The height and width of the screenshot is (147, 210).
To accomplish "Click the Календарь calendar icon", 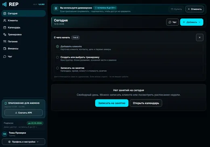I will (5, 27).
